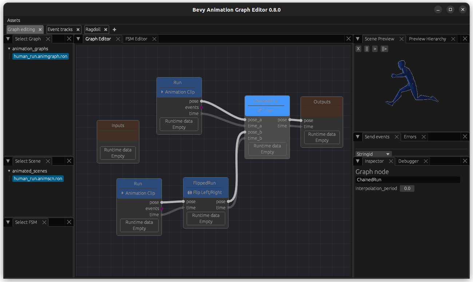
Task: Edit the ChainedRun name field in the Inspector
Action: pyautogui.click(x=408, y=179)
